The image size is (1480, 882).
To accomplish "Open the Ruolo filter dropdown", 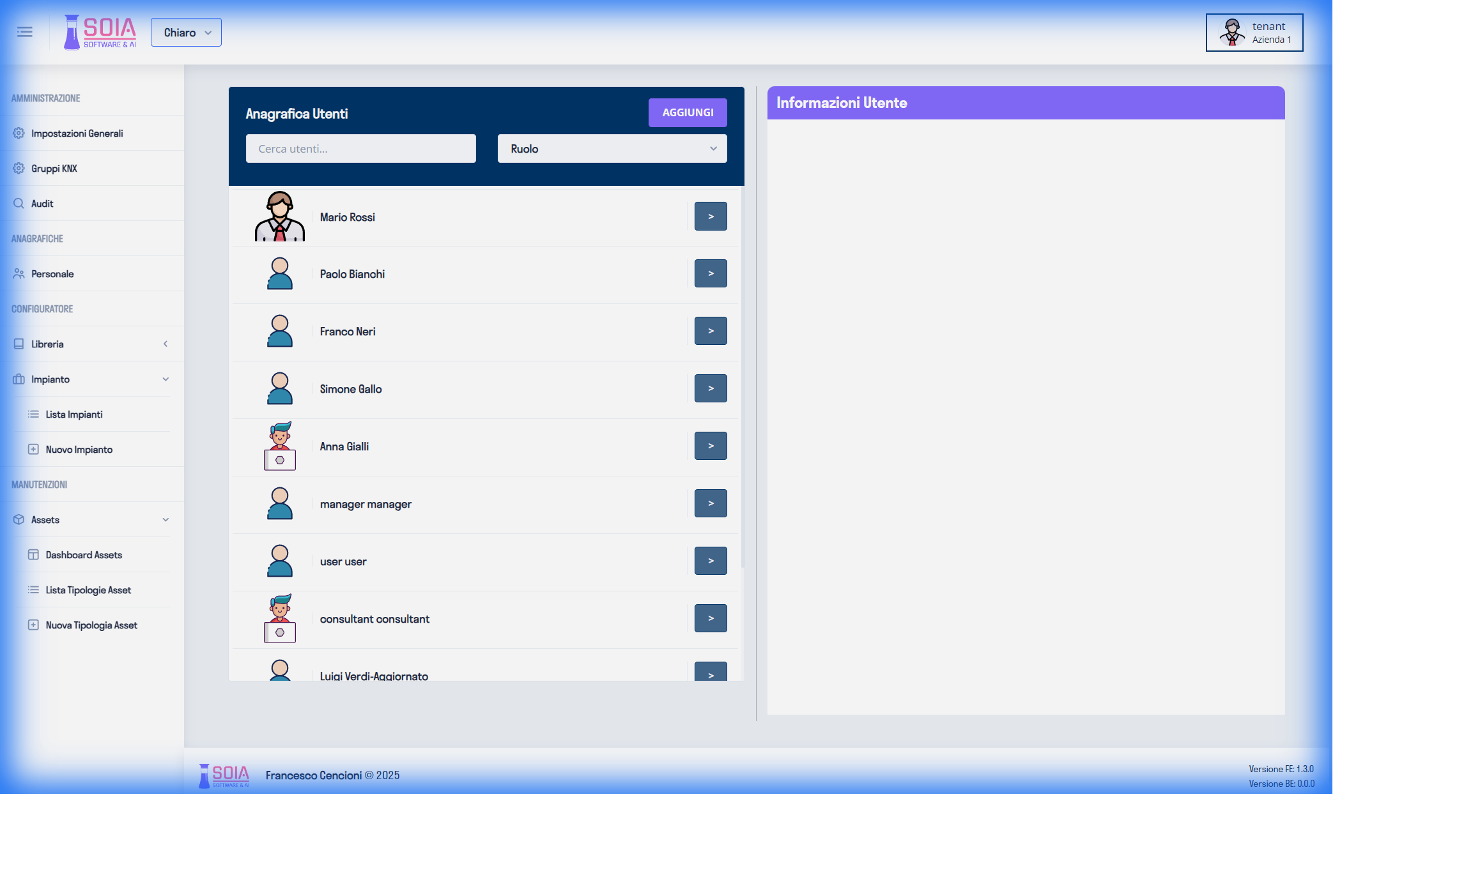I will coord(612,149).
